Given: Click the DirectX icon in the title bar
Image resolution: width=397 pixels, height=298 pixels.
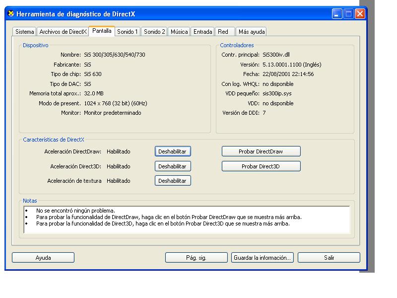Looking at the screenshot, I should coord(11,14).
